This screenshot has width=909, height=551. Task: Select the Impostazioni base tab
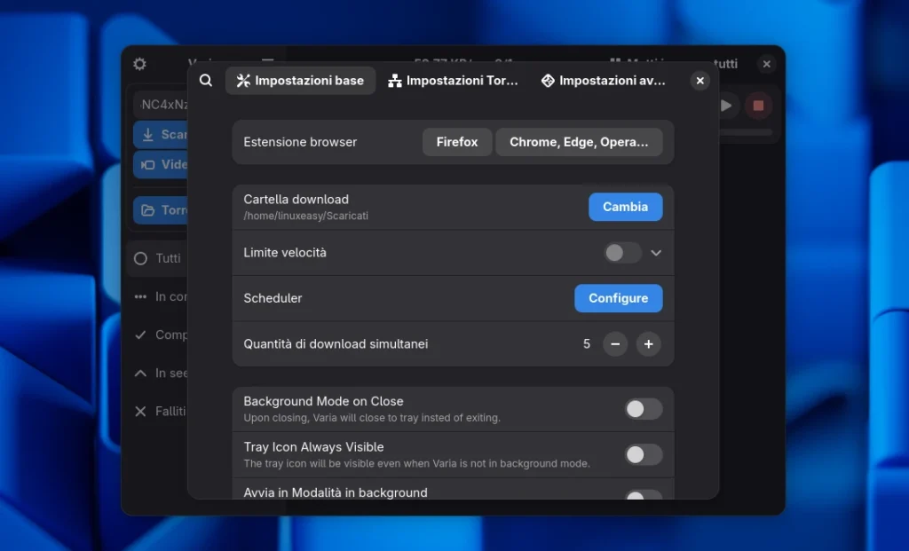coord(300,81)
